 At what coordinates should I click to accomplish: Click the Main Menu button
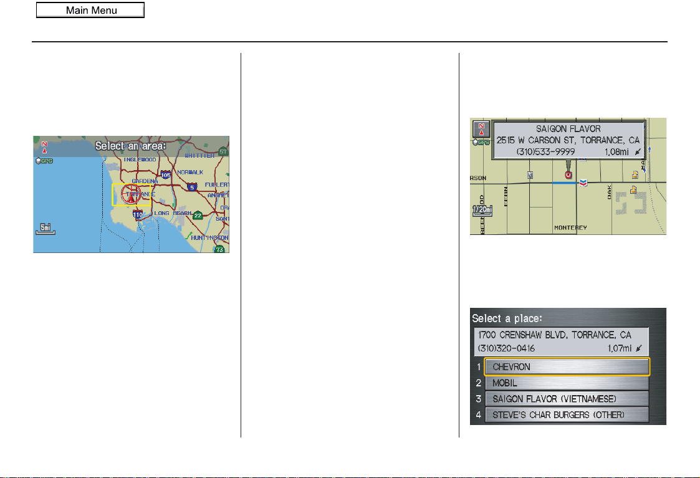point(90,10)
